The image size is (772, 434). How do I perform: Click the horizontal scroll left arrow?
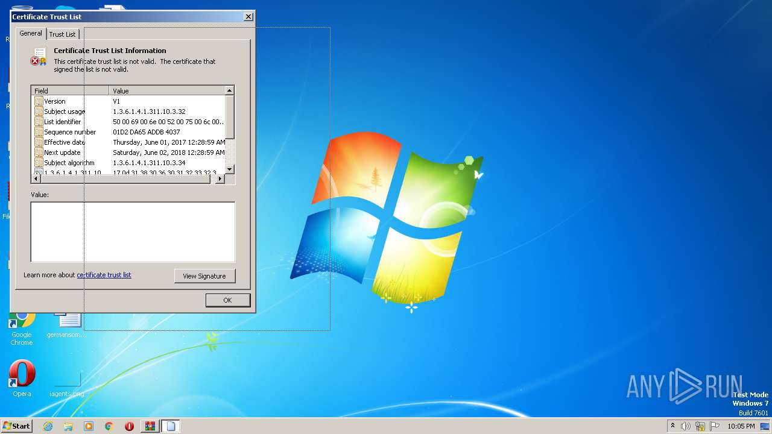click(36, 179)
